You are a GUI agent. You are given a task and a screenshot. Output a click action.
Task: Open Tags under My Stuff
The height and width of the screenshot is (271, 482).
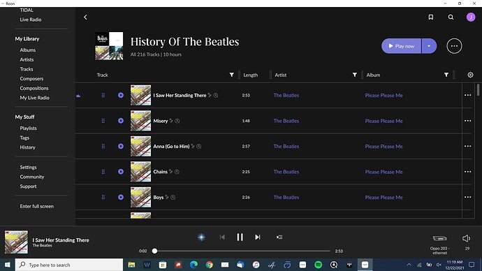tap(24, 138)
